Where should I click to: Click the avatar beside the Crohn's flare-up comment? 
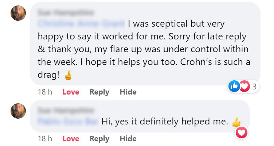tap(18, 14)
